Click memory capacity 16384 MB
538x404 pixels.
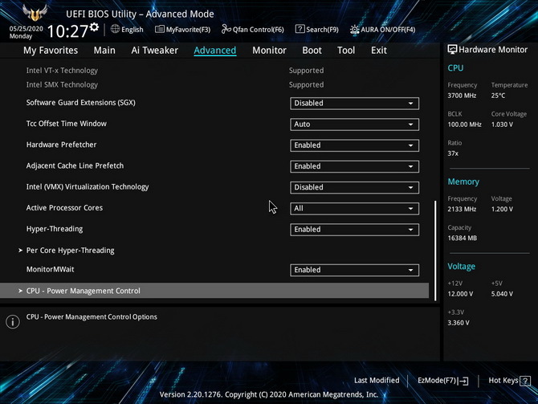462,238
